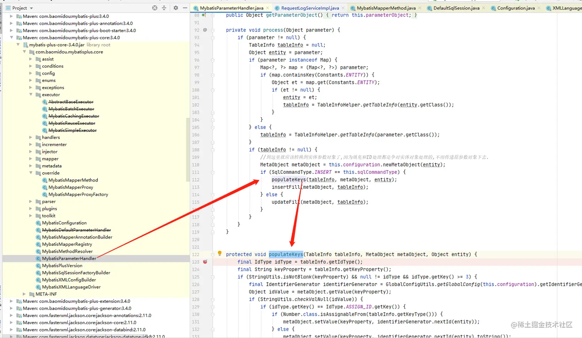Click the override gutter icon on line 88
The image size is (582, 338).
(x=204, y=15)
